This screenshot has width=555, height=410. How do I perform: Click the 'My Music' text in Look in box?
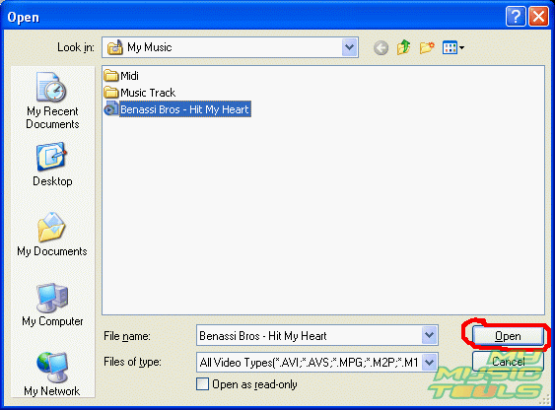coord(150,47)
